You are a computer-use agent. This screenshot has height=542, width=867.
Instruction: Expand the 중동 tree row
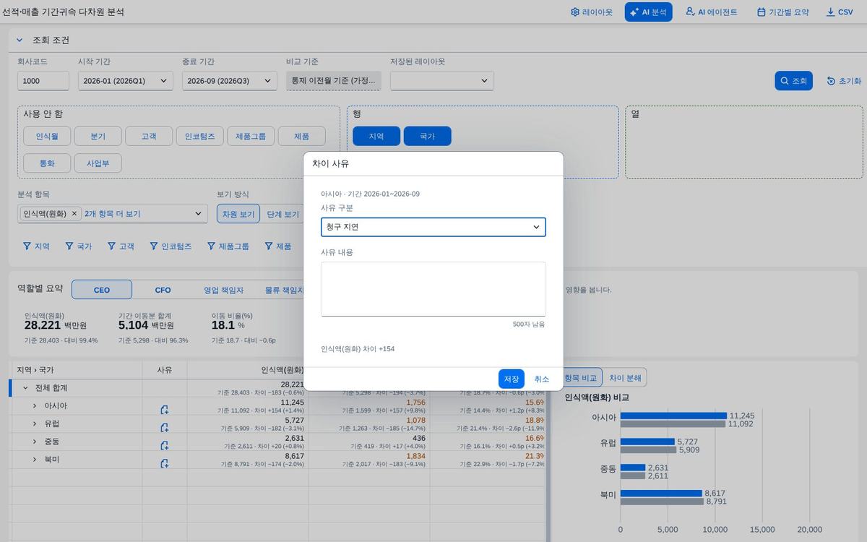point(34,441)
